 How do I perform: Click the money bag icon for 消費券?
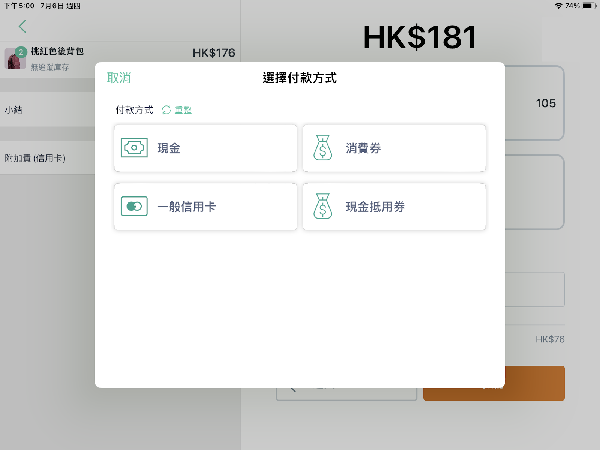(x=323, y=148)
